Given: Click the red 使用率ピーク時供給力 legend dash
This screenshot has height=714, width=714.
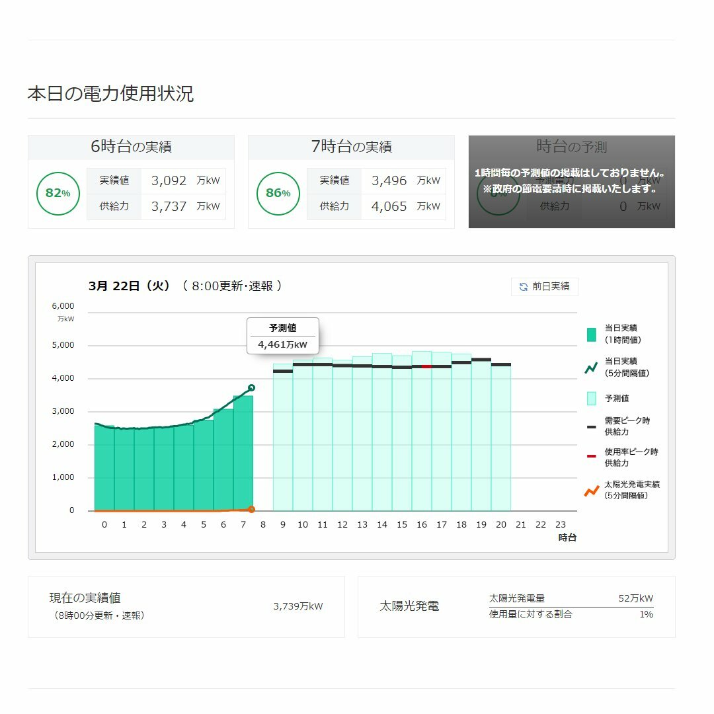Looking at the screenshot, I should (591, 457).
